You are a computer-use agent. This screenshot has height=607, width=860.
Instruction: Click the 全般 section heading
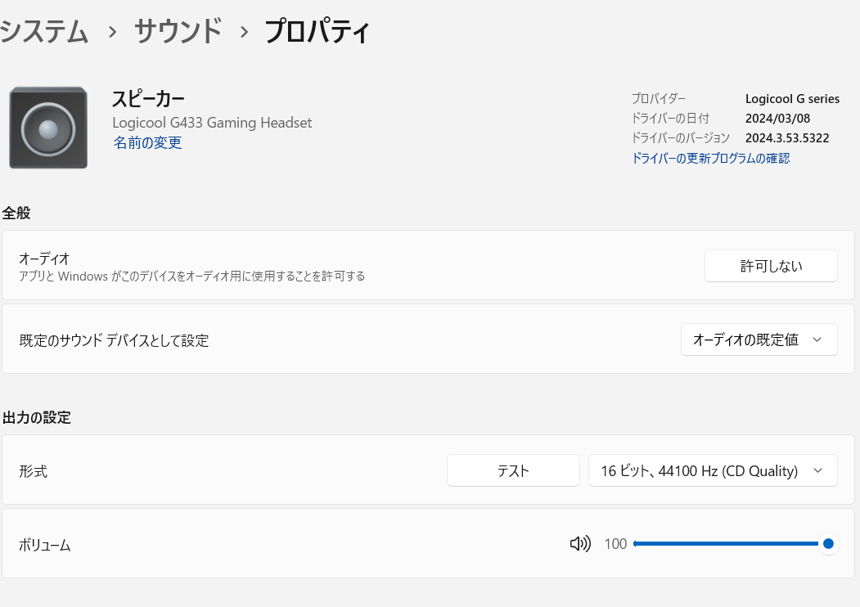(x=16, y=213)
